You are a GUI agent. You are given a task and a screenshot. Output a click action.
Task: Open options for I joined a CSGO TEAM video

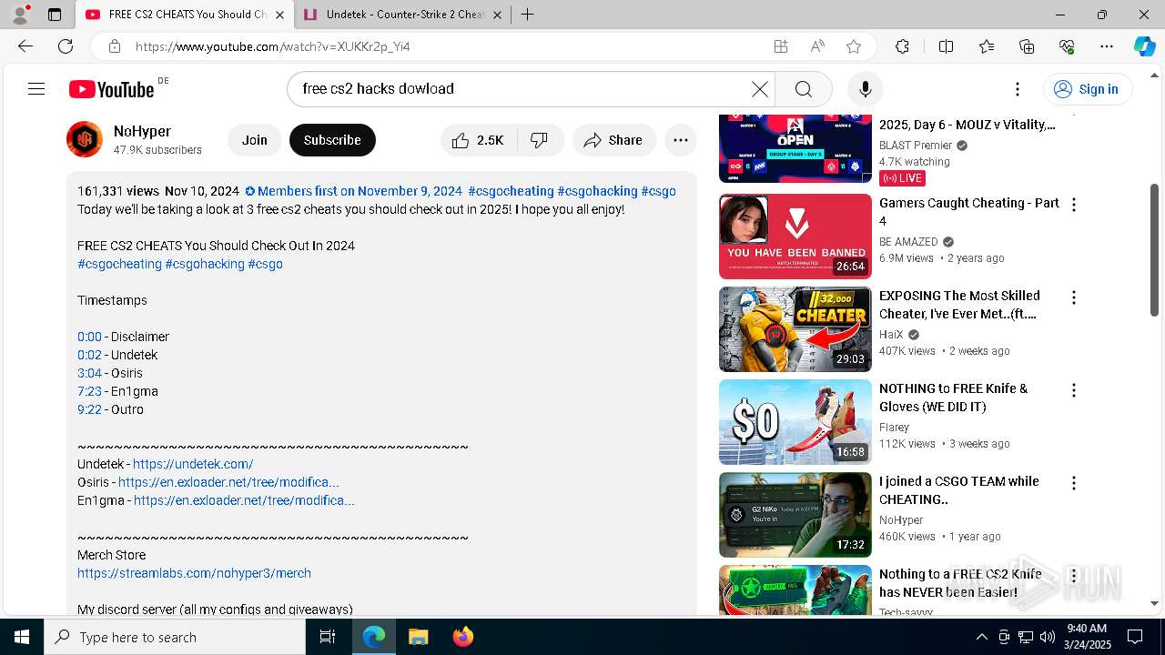pos(1074,483)
